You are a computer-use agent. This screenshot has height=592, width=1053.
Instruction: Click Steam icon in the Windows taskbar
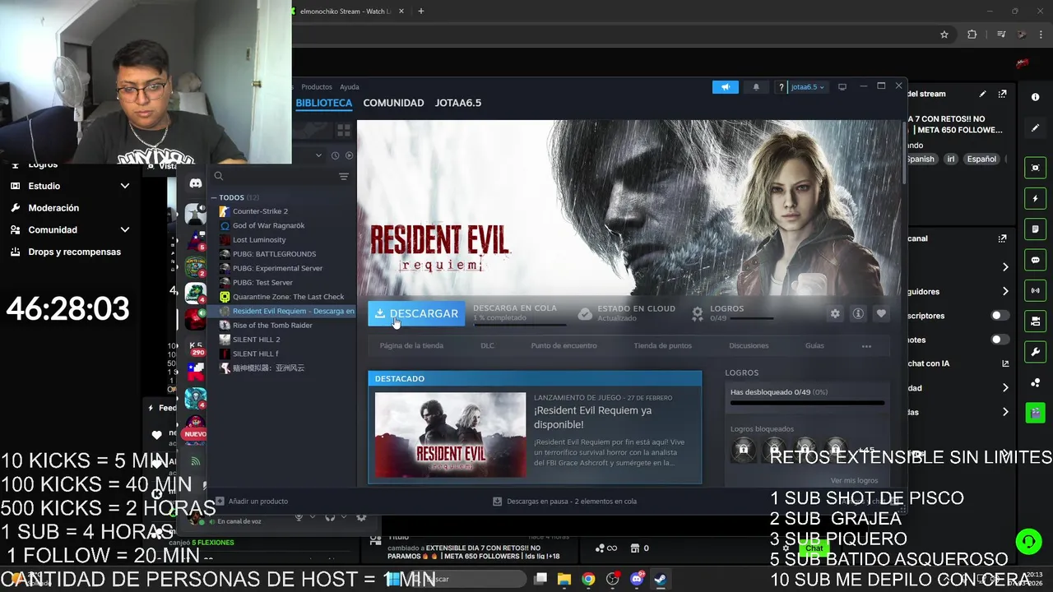click(660, 579)
